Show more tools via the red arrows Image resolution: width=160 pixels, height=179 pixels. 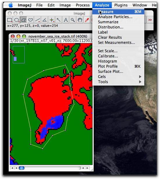click(x=150, y=20)
